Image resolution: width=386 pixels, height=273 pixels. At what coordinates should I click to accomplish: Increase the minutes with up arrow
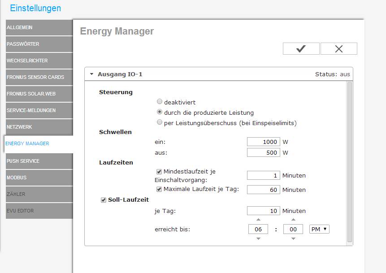click(293, 219)
